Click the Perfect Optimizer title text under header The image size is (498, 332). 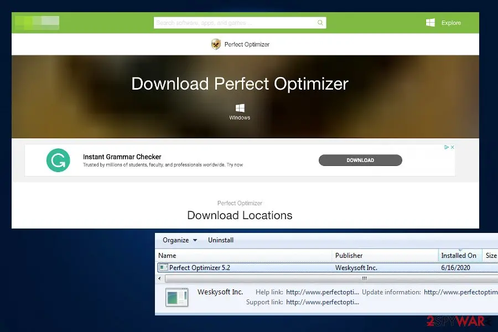(x=247, y=44)
